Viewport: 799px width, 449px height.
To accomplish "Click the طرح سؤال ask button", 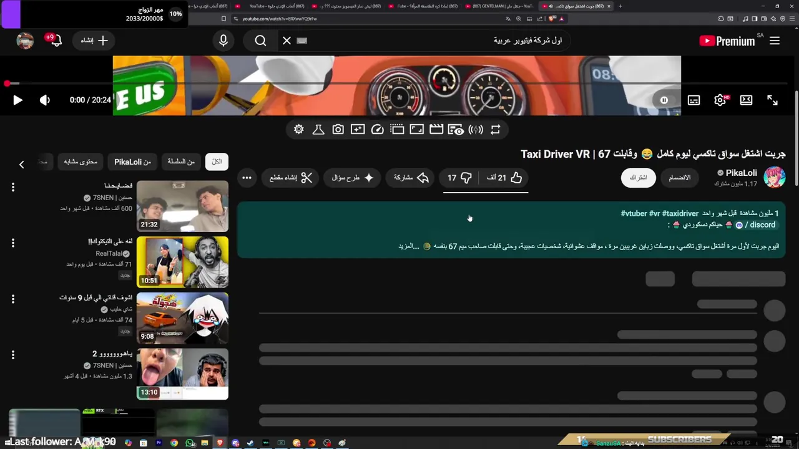I will pyautogui.click(x=352, y=178).
